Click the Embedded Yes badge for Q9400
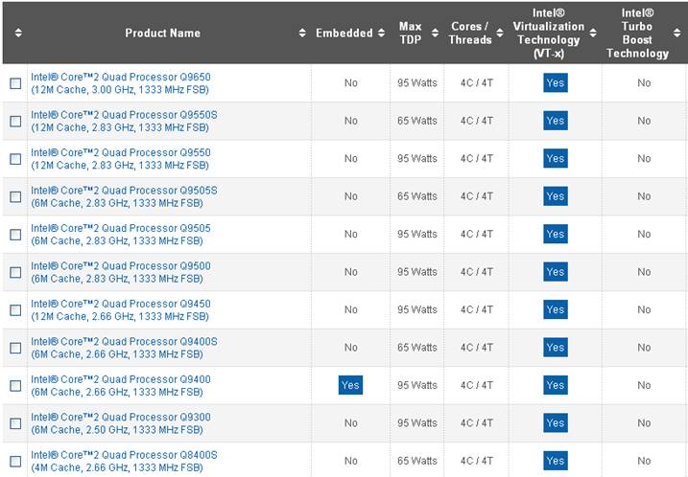The width and height of the screenshot is (688, 477). 350,385
